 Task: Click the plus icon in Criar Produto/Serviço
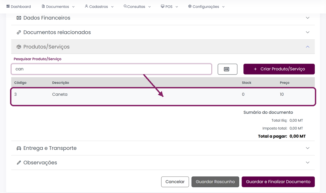click(255, 69)
